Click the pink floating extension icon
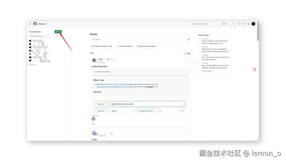Viewport: 286px width, 162px height. pyautogui.click(x=255, y=69)
